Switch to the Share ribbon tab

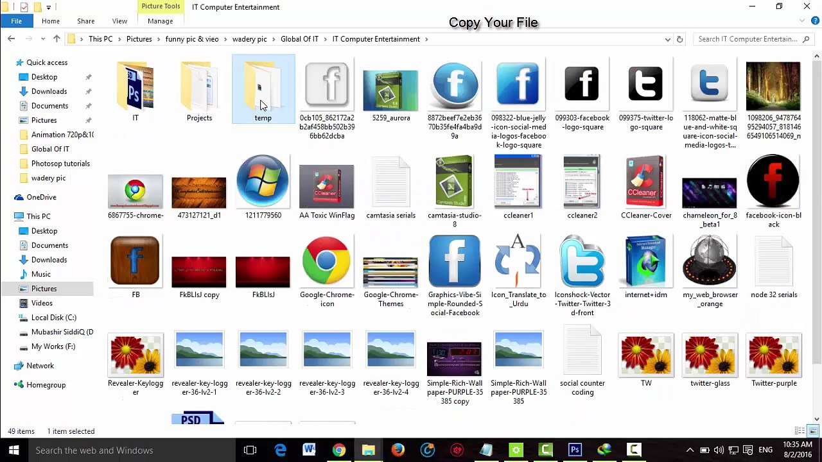tap(85, 21)
